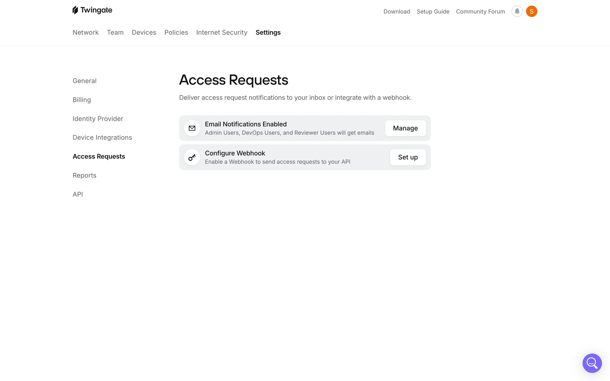
Task: Open API settings section
Action: tap(78, 194)
